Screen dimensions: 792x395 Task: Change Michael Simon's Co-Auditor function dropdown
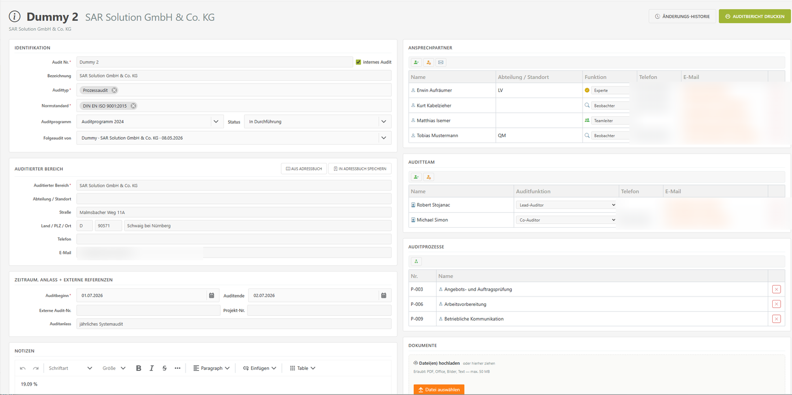[x=567, y=220]
